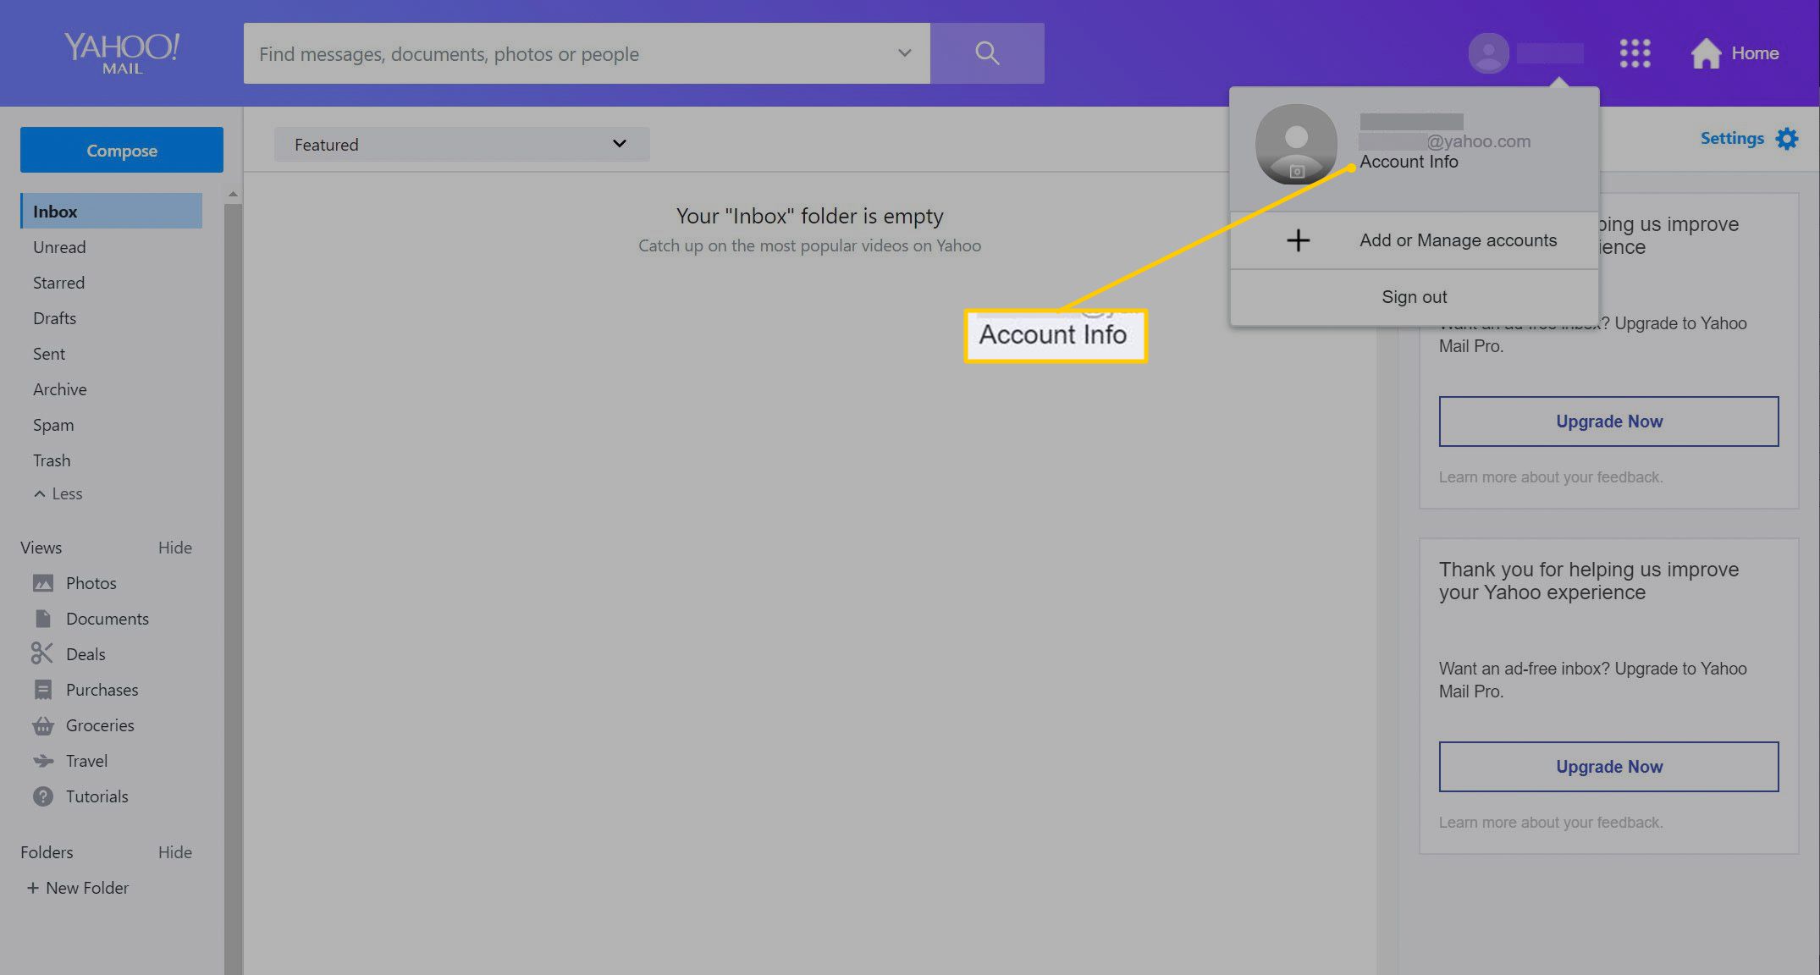Viewport: 1820px width, 975px height.
Task: Click the Yahoo Mail logo
Action: pyautogui.click(x=122, y=53)
